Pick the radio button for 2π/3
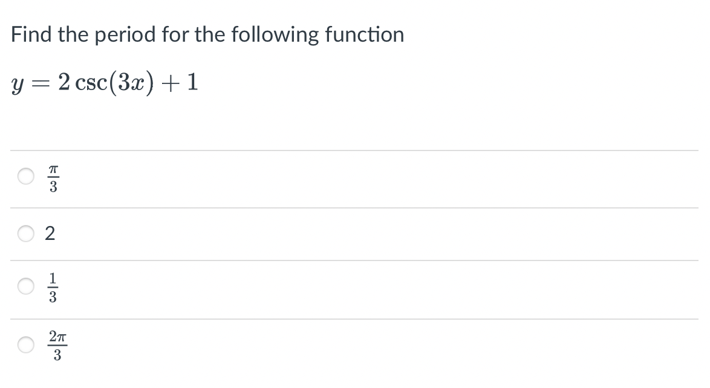This screenshot has width=710, height=388. (26, 344)
